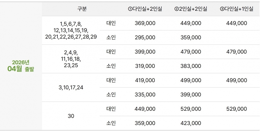This screenshot has height=132, width=260.
Task: Select the 대인 label in the date 30 row
Action: pyautogui.click(x=111, y=109)
